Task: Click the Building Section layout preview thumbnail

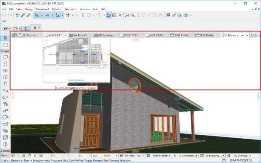Action: 77,60
